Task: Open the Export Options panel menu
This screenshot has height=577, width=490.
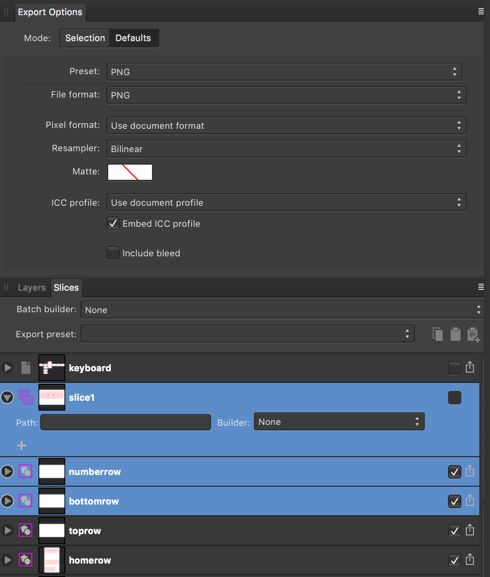Action: pyautogui.click(x=481, y=11)
